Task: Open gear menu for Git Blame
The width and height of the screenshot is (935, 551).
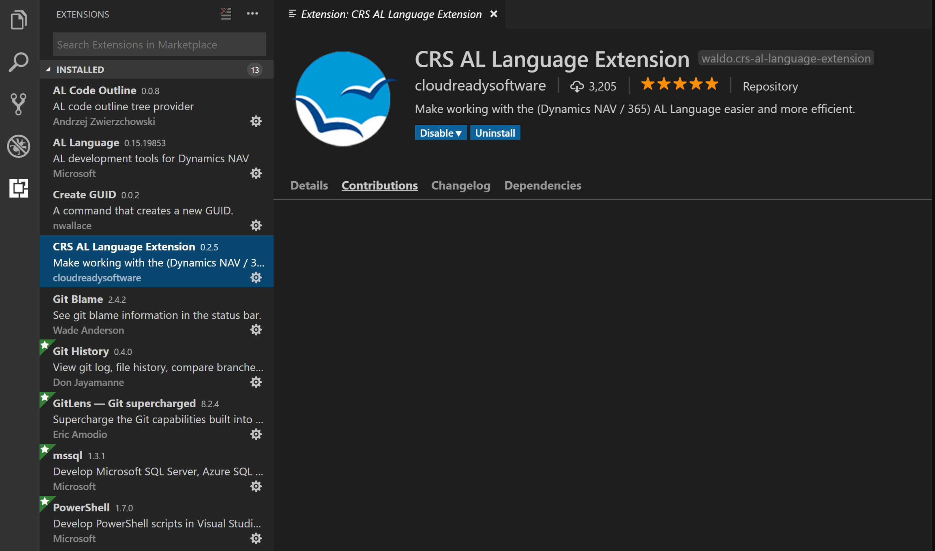Action: pos(256,330)
